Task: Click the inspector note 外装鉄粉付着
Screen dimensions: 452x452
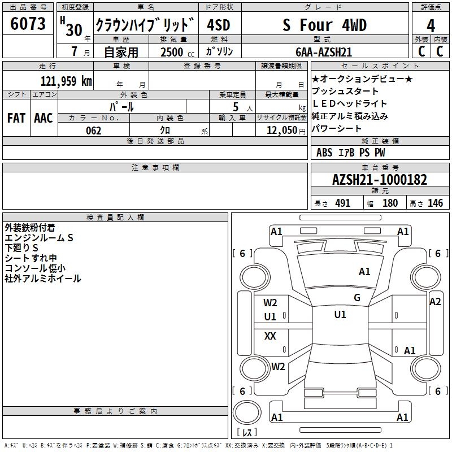Action: pyautogui.click(x=29, y=228)
